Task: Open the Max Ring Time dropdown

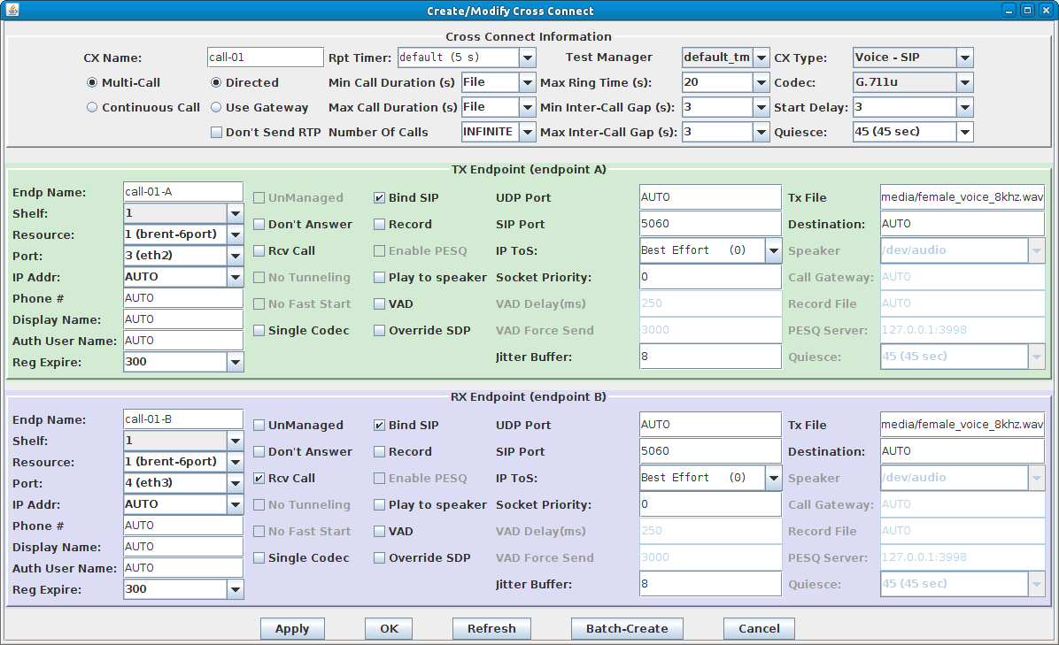Action: (x=761, y=82)
